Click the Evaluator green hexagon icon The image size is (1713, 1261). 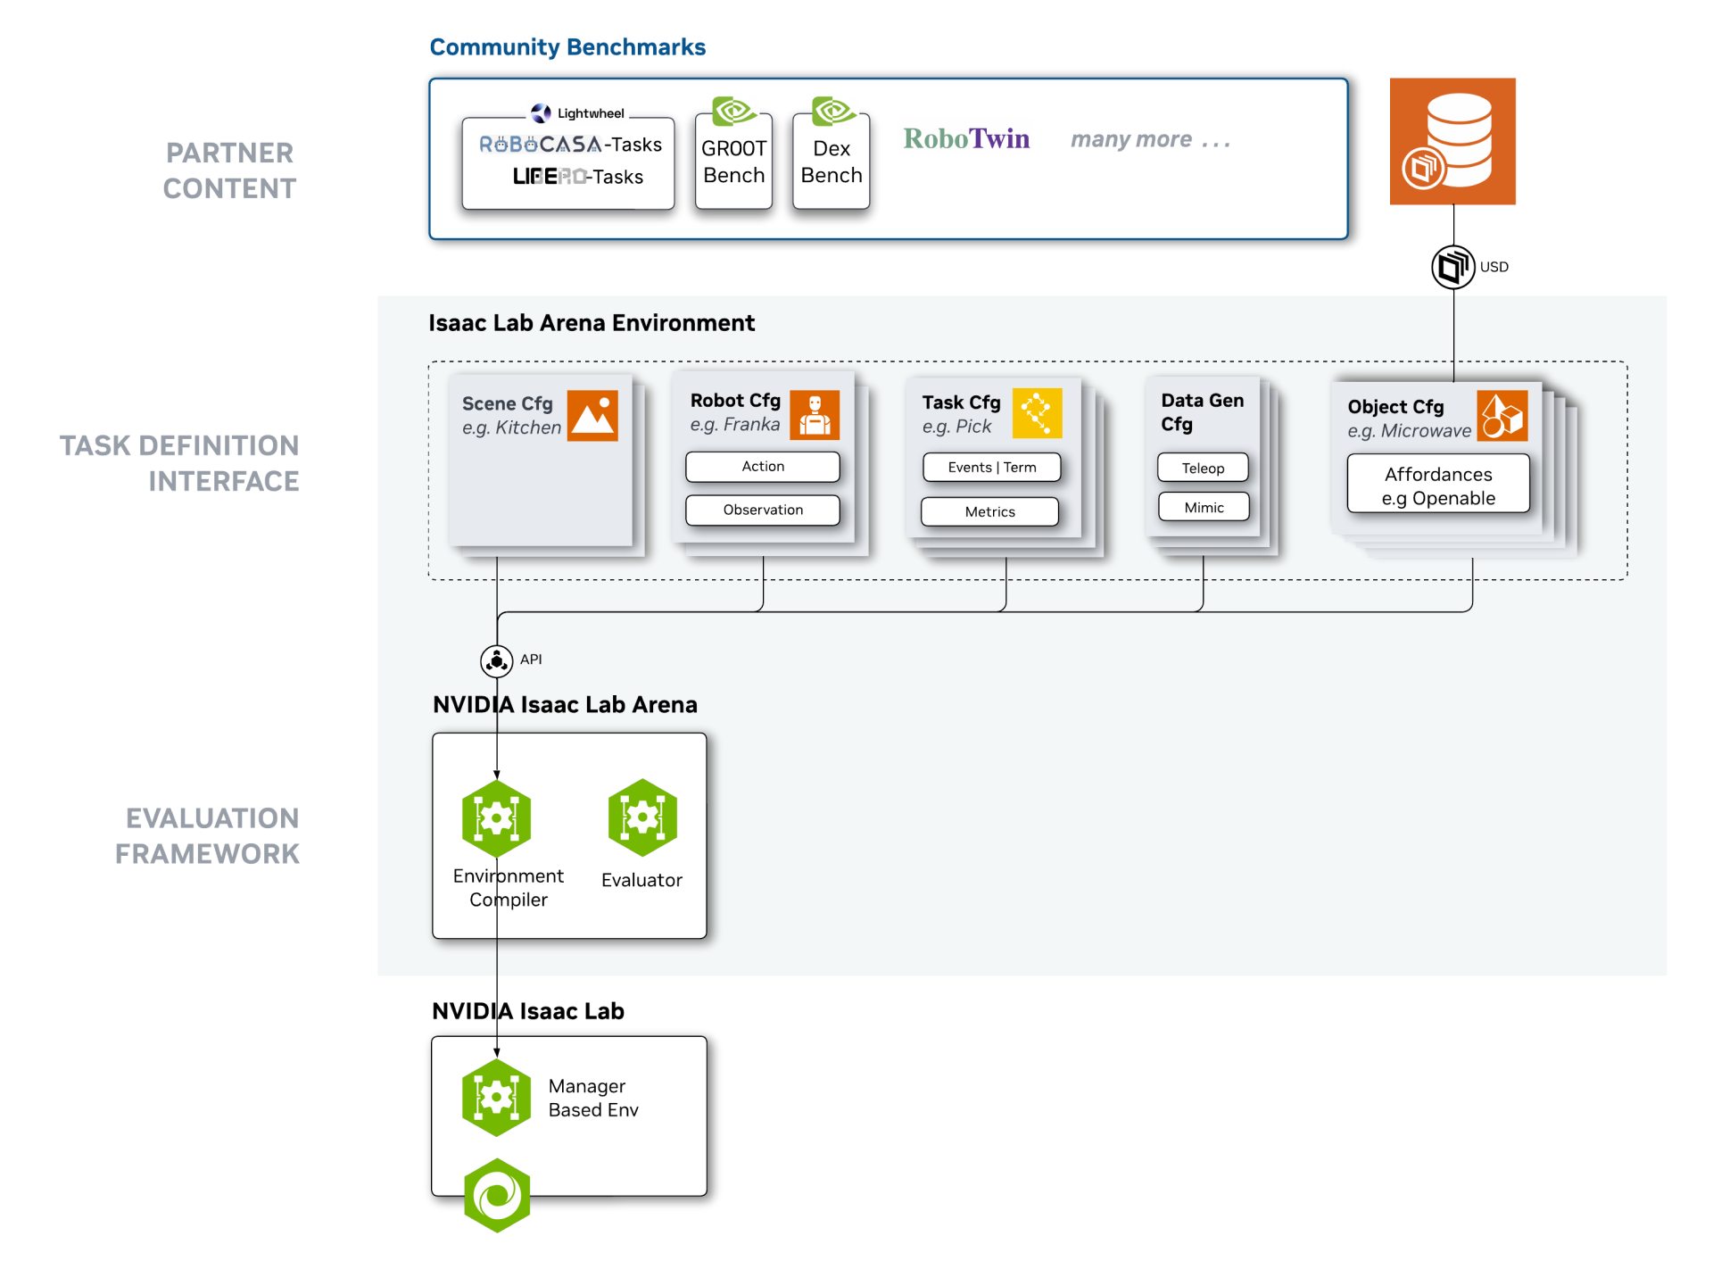(642, 817)
